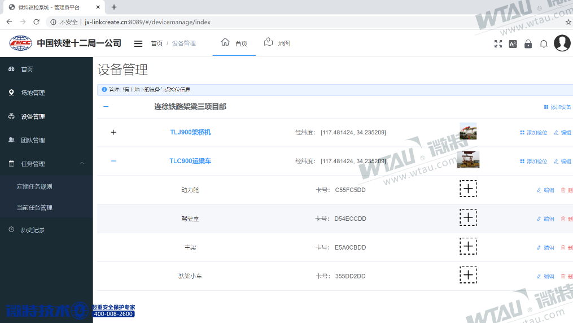Click 编辑 link for 动力舱 row

point(545,190)
